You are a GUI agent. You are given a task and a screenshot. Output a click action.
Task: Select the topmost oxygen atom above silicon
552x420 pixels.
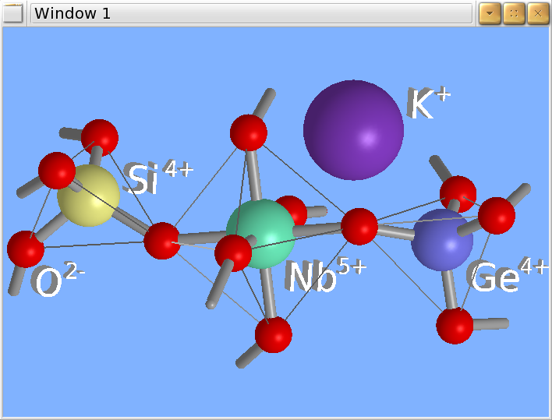[x=100, y=138]
